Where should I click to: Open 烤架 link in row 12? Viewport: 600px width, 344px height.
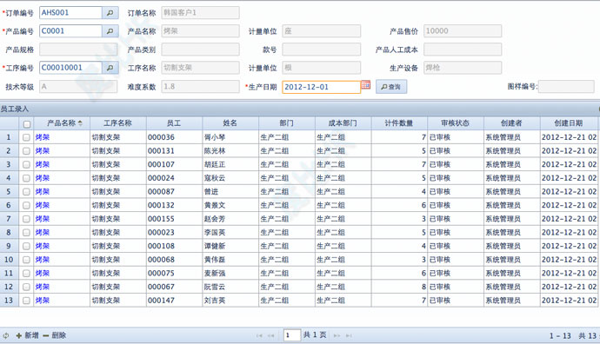coord(43,287)
